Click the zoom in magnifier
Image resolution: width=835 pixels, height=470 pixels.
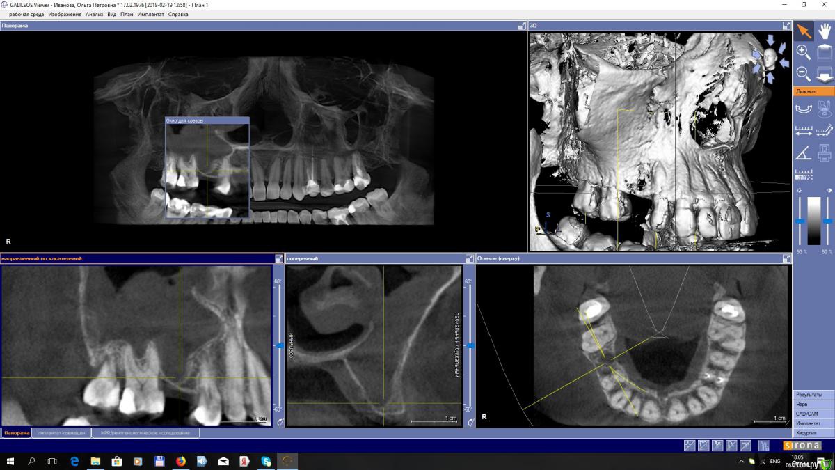[803, 52]
